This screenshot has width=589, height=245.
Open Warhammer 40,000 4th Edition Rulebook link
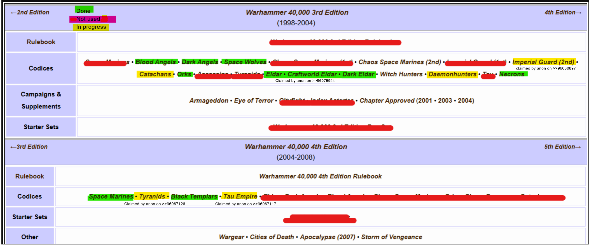[321, 176]
